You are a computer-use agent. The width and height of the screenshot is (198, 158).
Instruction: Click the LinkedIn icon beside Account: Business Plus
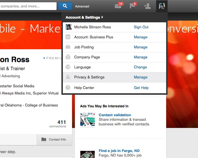[x=68, y=37]
